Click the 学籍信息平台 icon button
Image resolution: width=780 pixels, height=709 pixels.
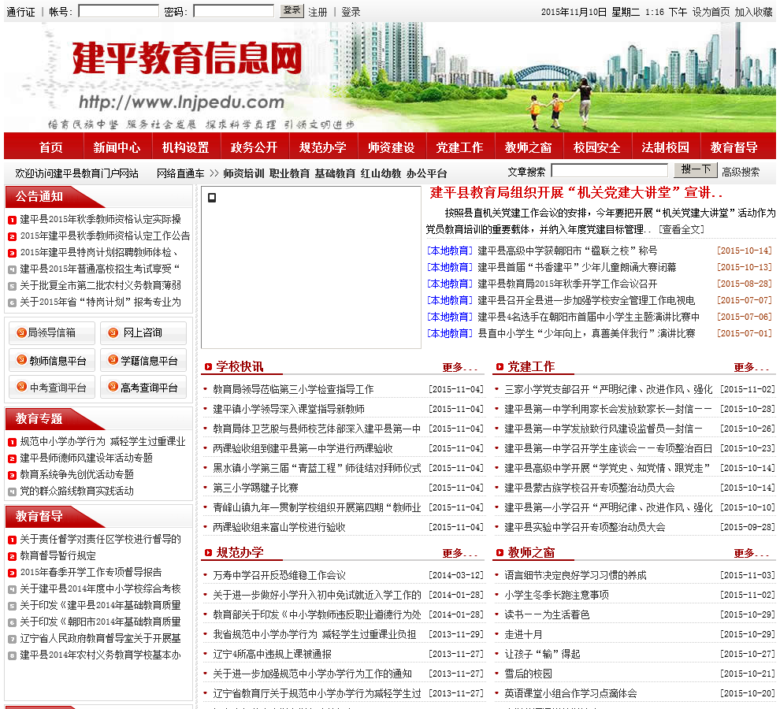(143, 361)
